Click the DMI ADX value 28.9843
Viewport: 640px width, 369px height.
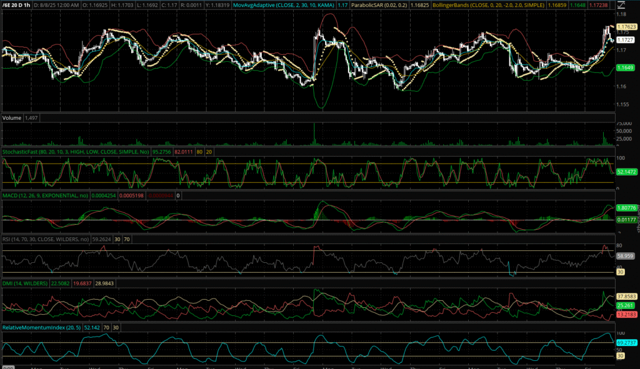104,283
